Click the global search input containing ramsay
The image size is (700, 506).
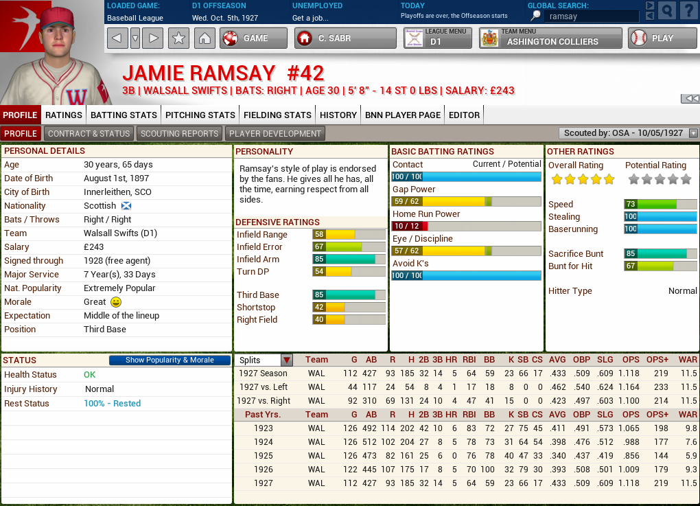pyautogui.click(x=591, y=16)
